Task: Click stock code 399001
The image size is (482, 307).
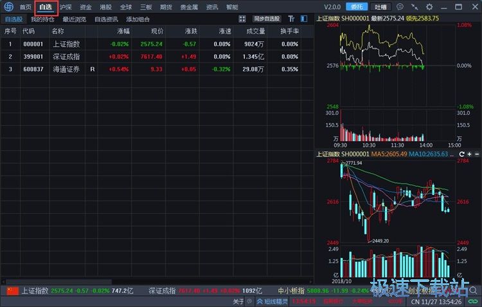Action: (33, 57)
